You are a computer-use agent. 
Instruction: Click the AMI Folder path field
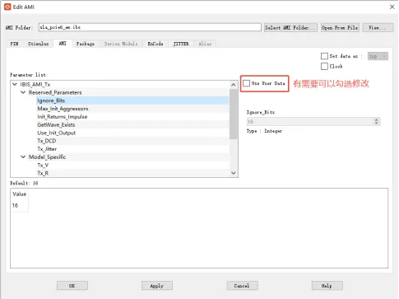(x=150, y=27)
